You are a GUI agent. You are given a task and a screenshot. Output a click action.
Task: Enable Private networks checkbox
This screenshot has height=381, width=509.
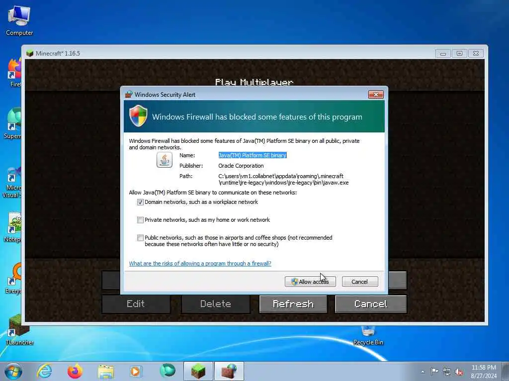140,220
